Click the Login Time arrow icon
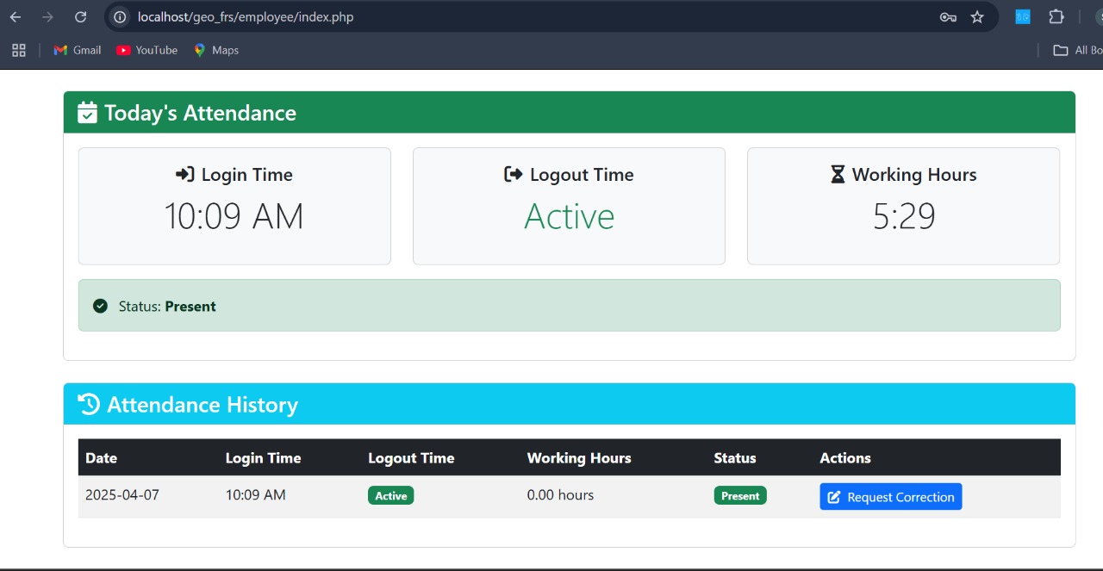The image size is (1103, 571). tap(184, 174)
